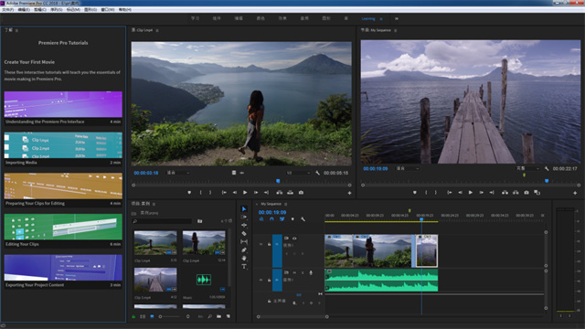The width and height of the screenshot is (585, 329).
Task: Open source monitor wrench settings
Action: [317, 173]
